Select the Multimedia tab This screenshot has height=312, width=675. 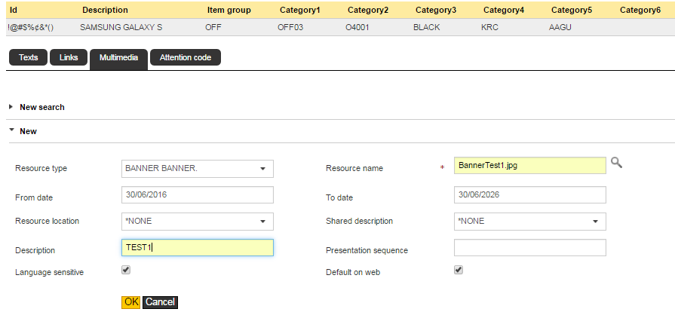click(x=118, y=57)
